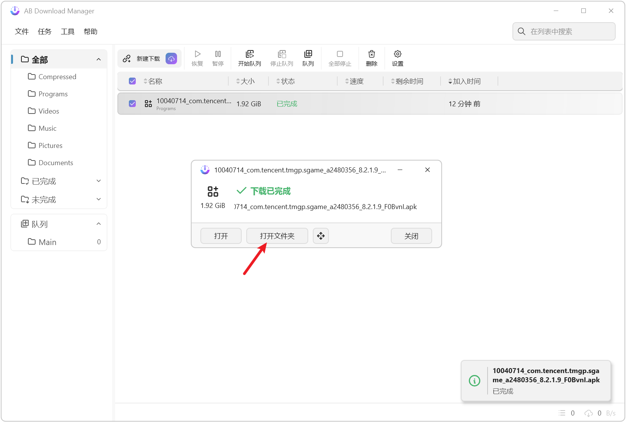Screen dimensions: 626x422
Task: Click the search-in-list input field
Action: pyautogui.click(x=564, y=31)
